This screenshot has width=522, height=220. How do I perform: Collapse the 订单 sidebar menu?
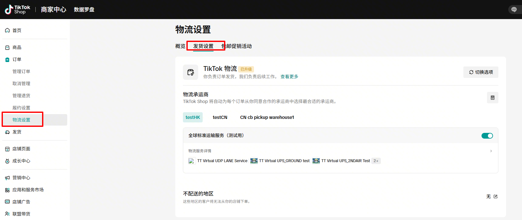point(17,59)
